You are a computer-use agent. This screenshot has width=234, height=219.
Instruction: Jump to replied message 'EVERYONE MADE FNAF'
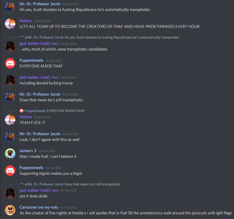click(x=66, y=111)
